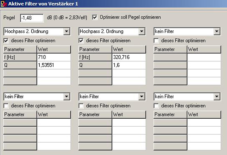This screenshot has width=227, height=155.
Task: Check 'dieses Filter optimieren' for bottom-middle filter
Action: [x=81, y=106]
